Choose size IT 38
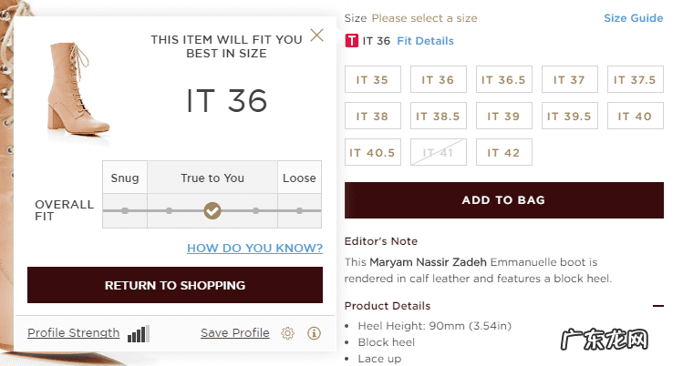The image size is (683, 366). pos(372,117)
